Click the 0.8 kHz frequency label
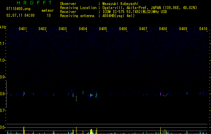 (x=3, y=94)
